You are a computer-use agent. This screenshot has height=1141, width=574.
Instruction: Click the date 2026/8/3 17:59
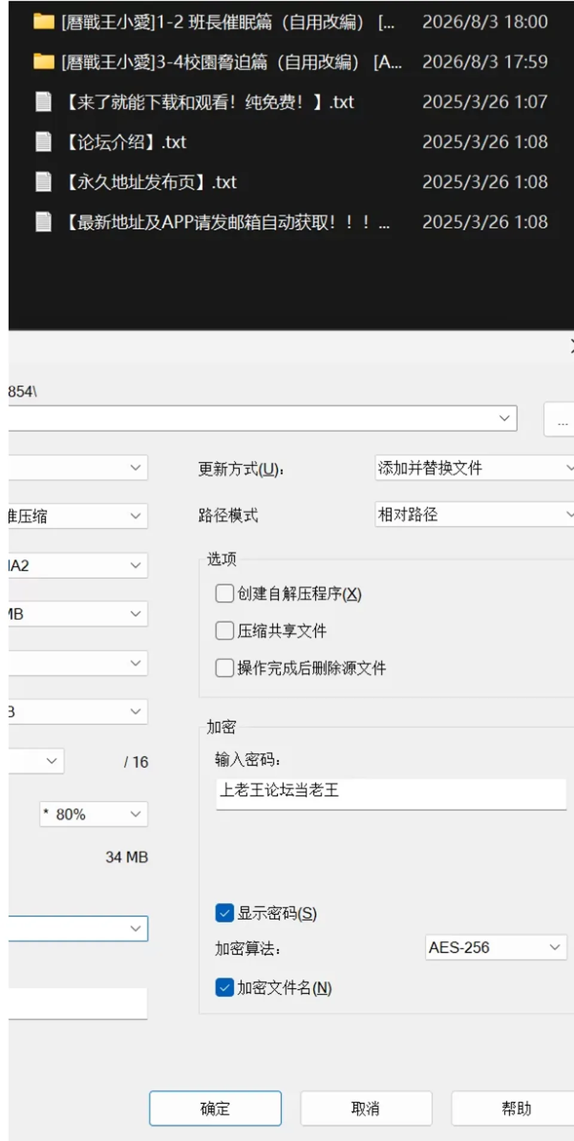[x=485, y=62]
